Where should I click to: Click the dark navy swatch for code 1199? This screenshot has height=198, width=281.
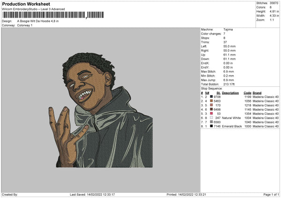point(211,97)
